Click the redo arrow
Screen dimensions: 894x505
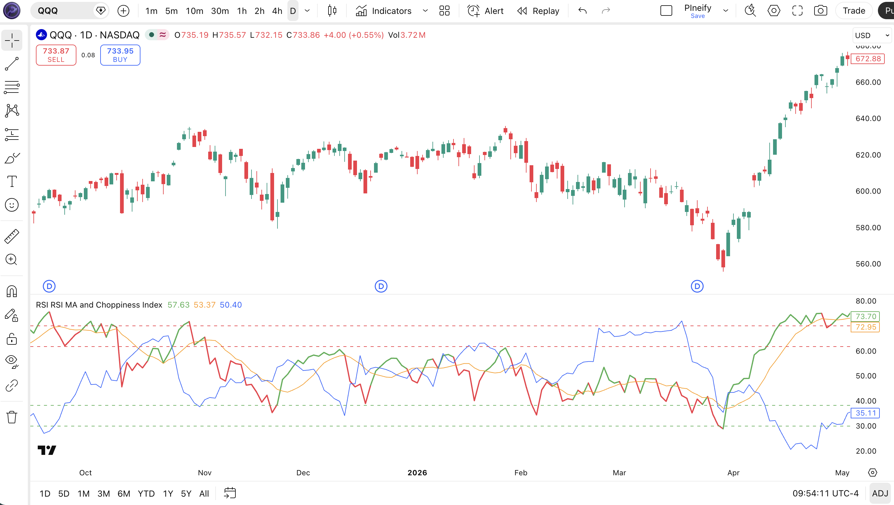click(x=606, y=11)
